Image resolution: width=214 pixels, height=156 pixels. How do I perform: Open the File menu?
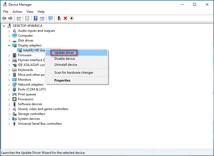click(6, 12)
